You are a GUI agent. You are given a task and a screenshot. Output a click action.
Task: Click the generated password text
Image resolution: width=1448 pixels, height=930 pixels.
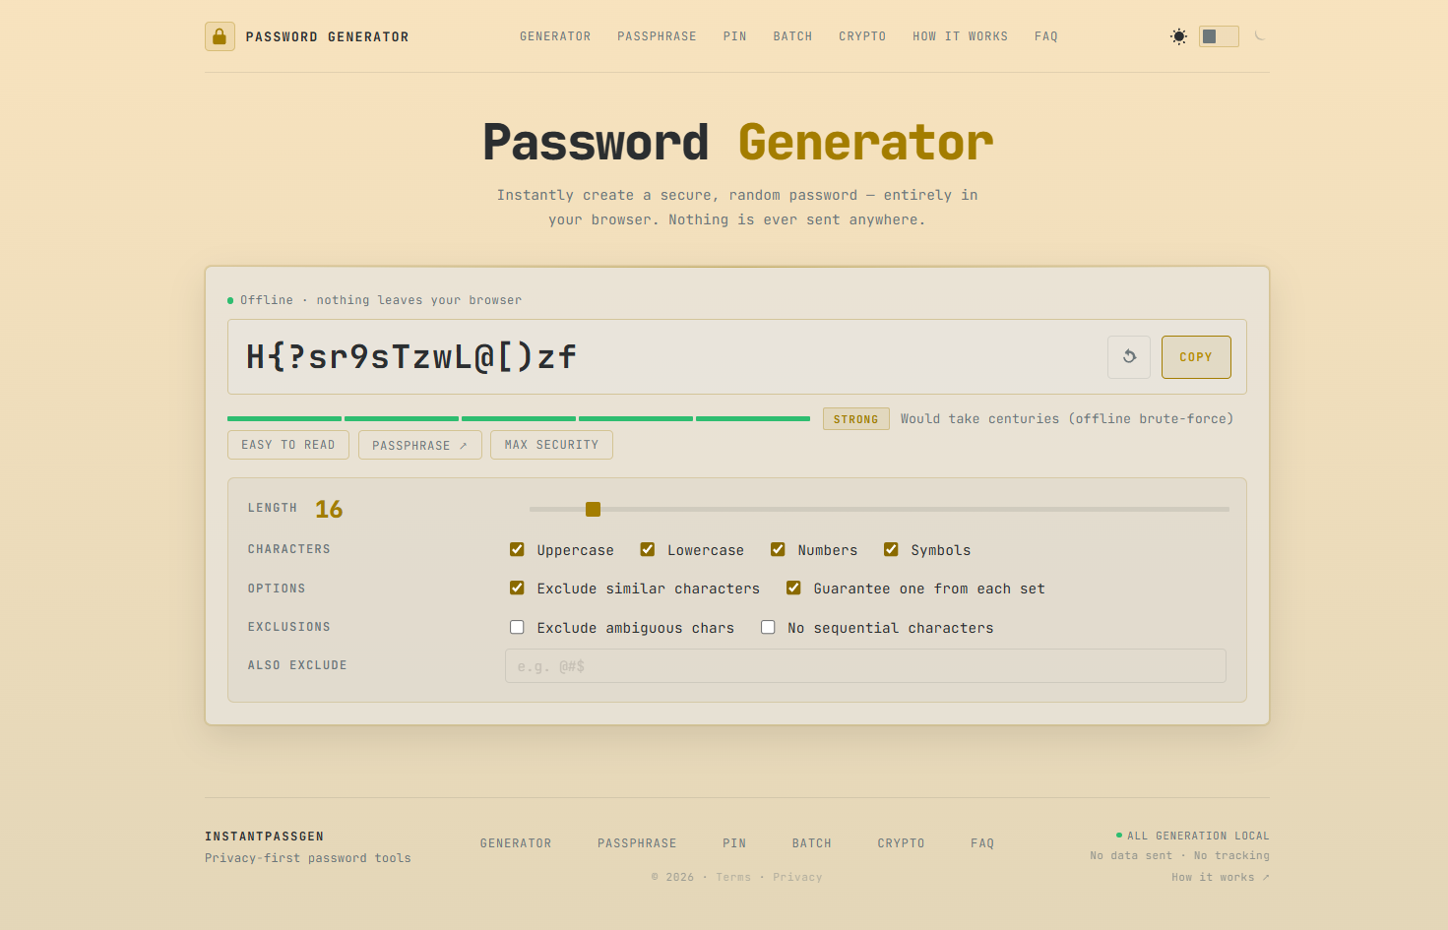point(411,356)
